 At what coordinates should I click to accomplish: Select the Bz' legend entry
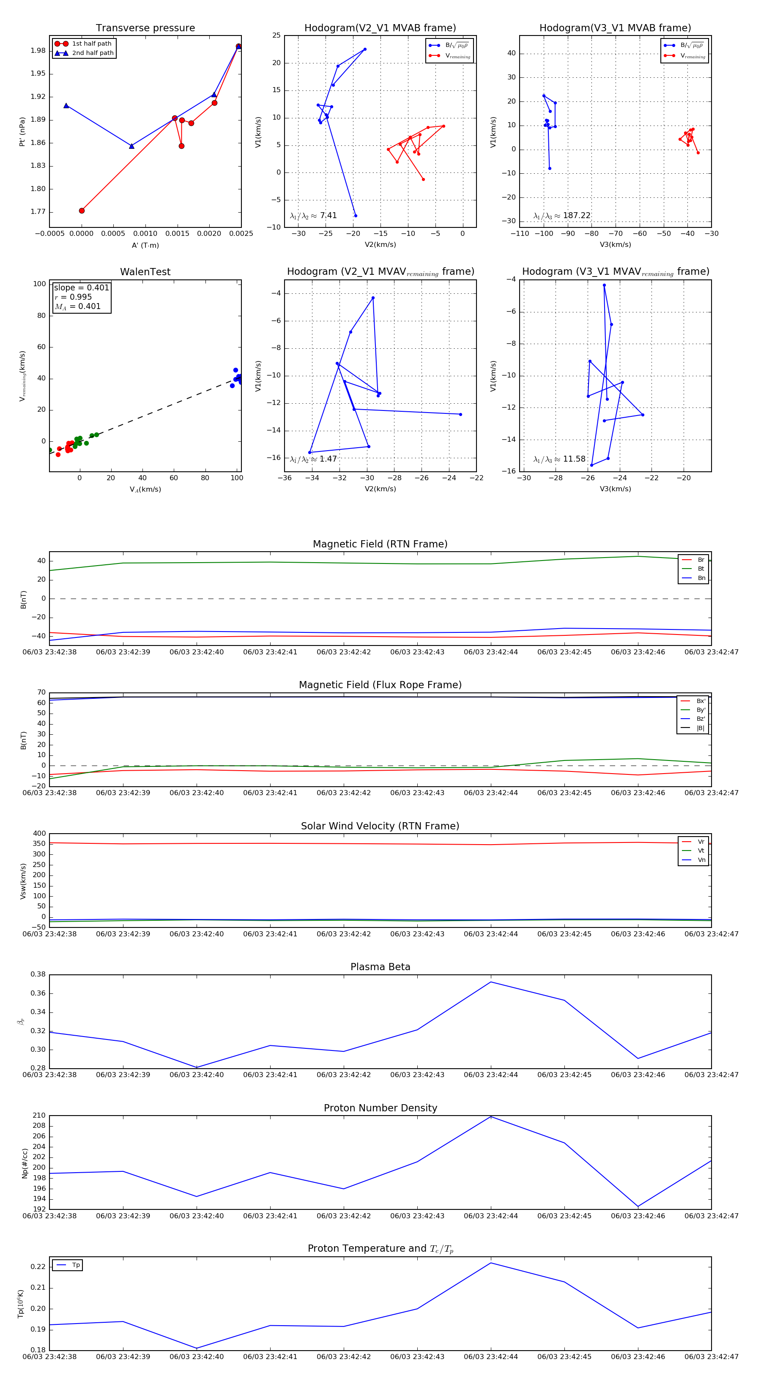click(693, 719)
